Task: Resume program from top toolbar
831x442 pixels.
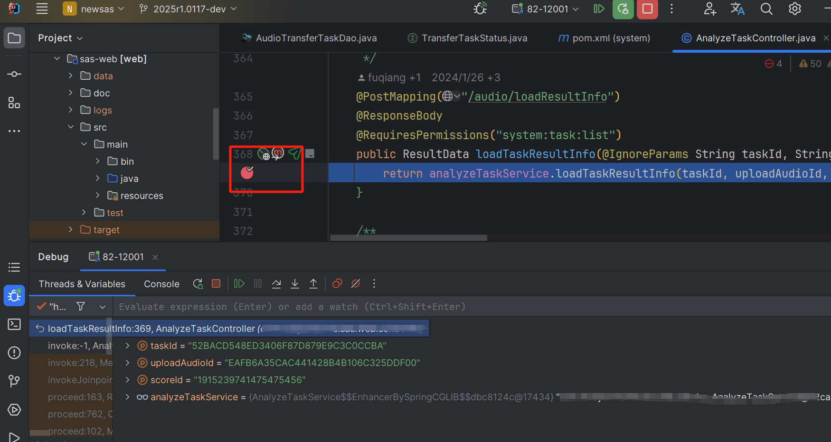Action: [599, 9]
